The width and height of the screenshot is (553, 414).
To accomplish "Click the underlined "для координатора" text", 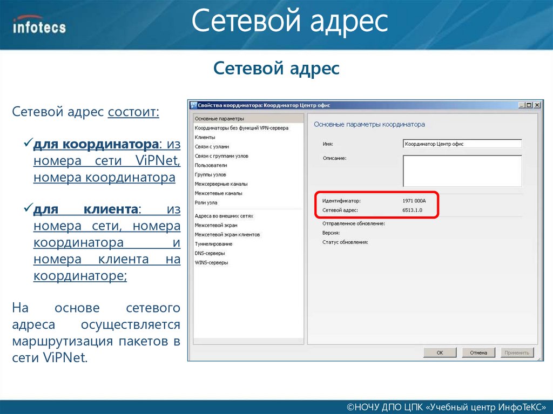I will pos(96,144).
